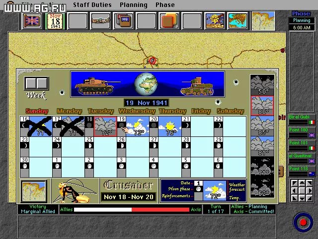Select Tuesday the 18th, 72° cell
This screenshot has height=239, width=318.
coord(101,126)
